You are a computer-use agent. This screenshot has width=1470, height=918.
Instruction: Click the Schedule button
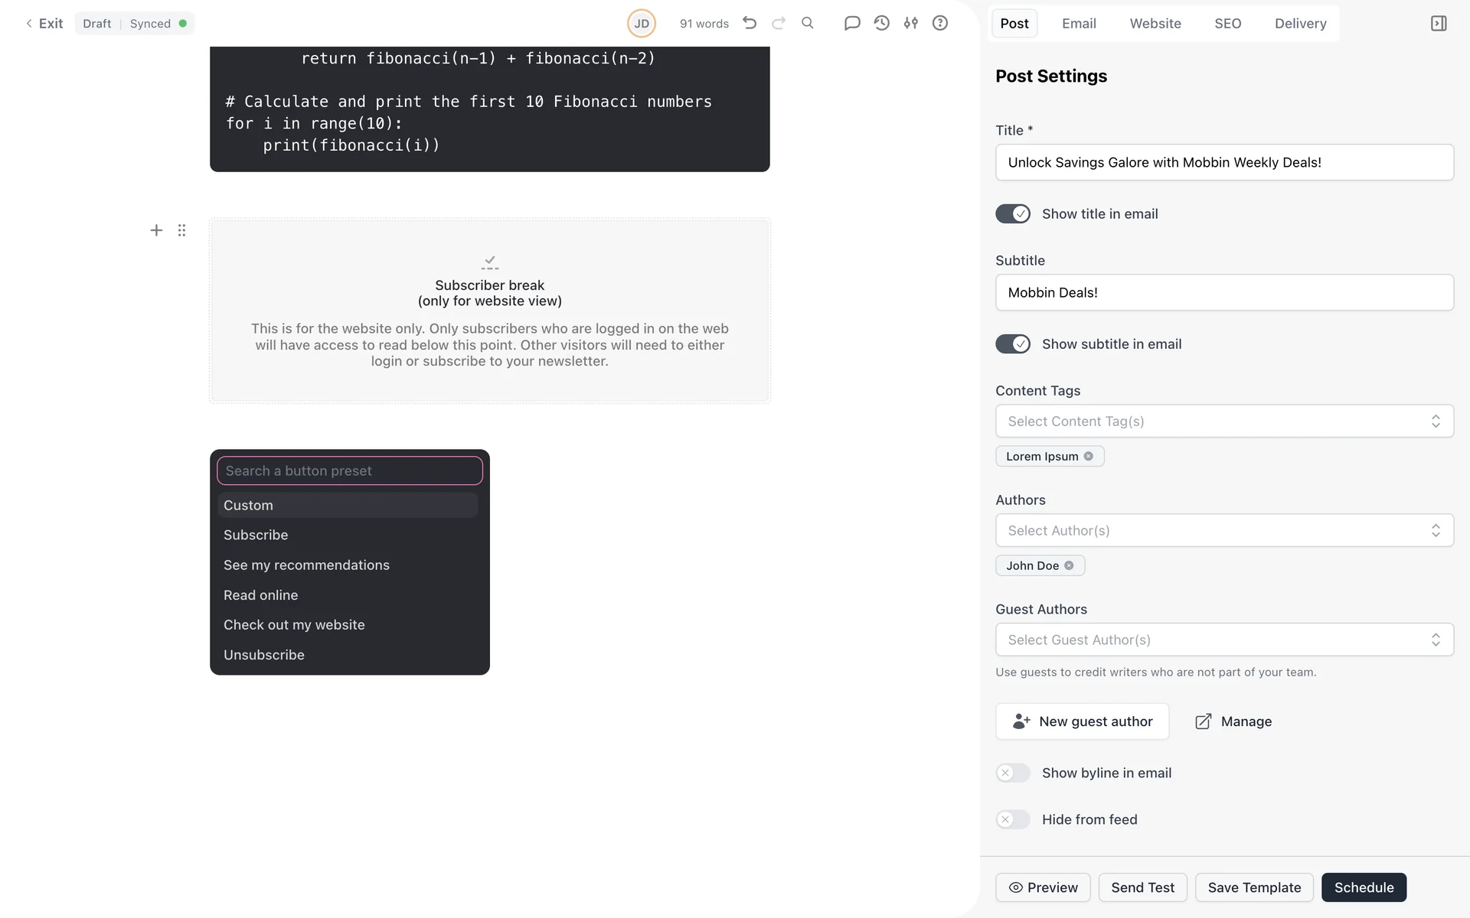click(x=1363, y=887)
